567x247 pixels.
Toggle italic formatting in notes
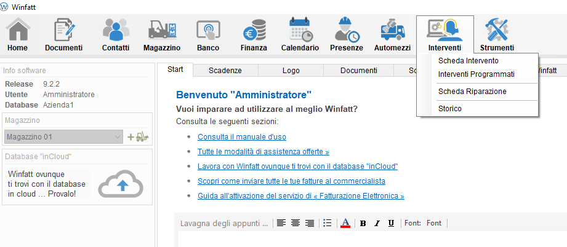tap(377, 224)
